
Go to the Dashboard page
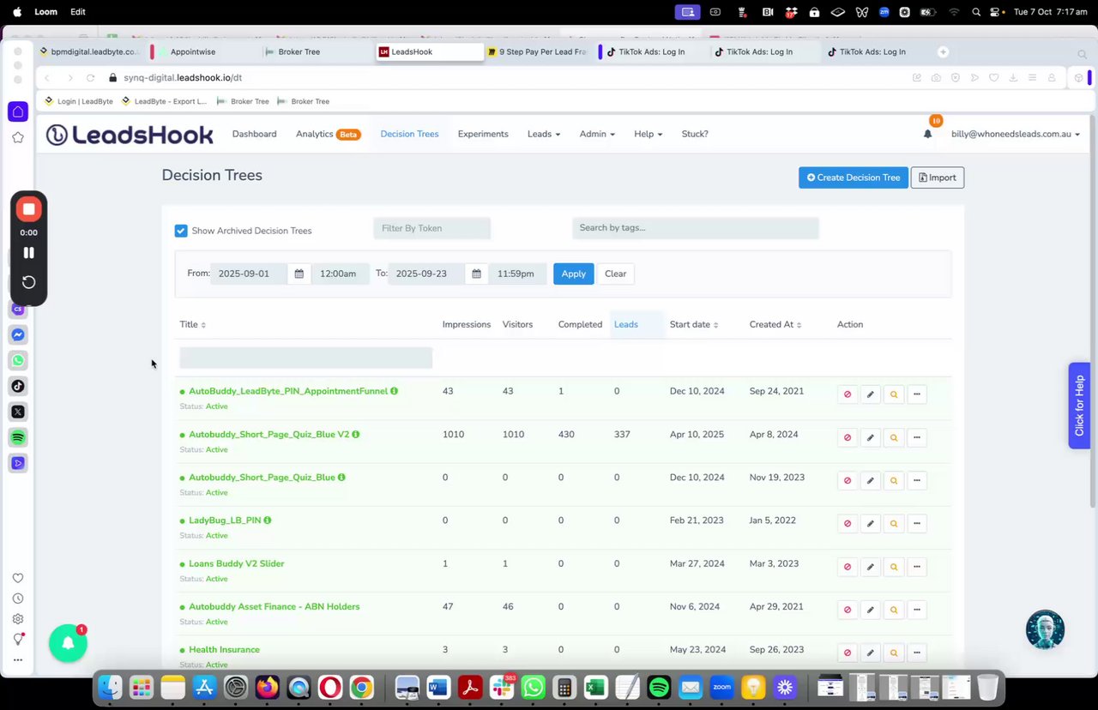click(x=254, y=134)
